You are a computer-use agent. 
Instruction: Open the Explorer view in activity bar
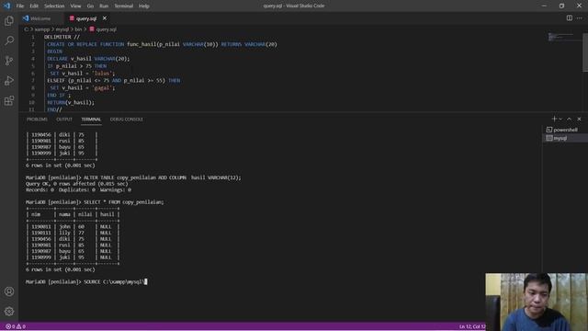pos(9,20)
